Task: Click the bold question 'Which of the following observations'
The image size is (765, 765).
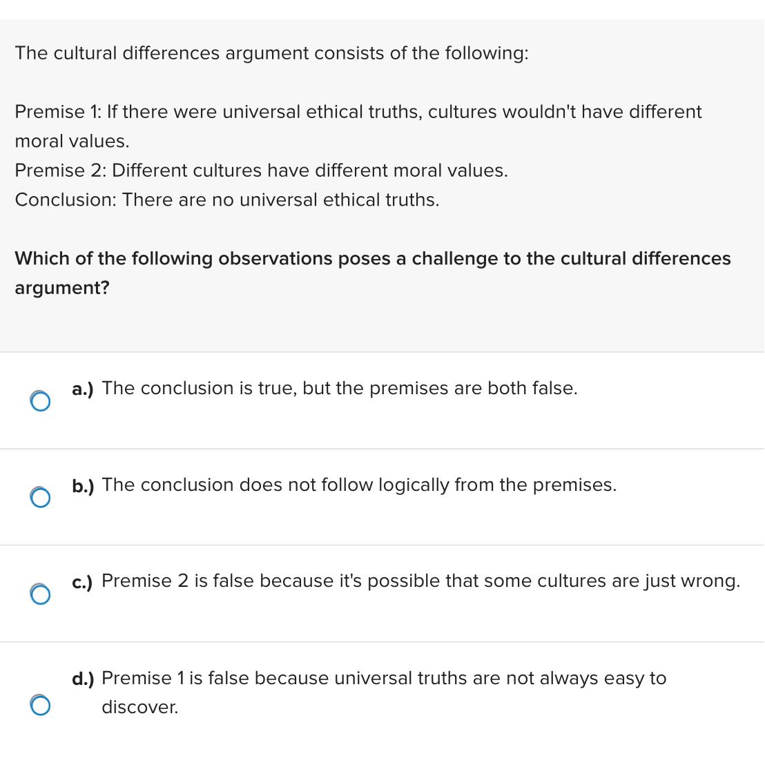Action: pos(373,259)
